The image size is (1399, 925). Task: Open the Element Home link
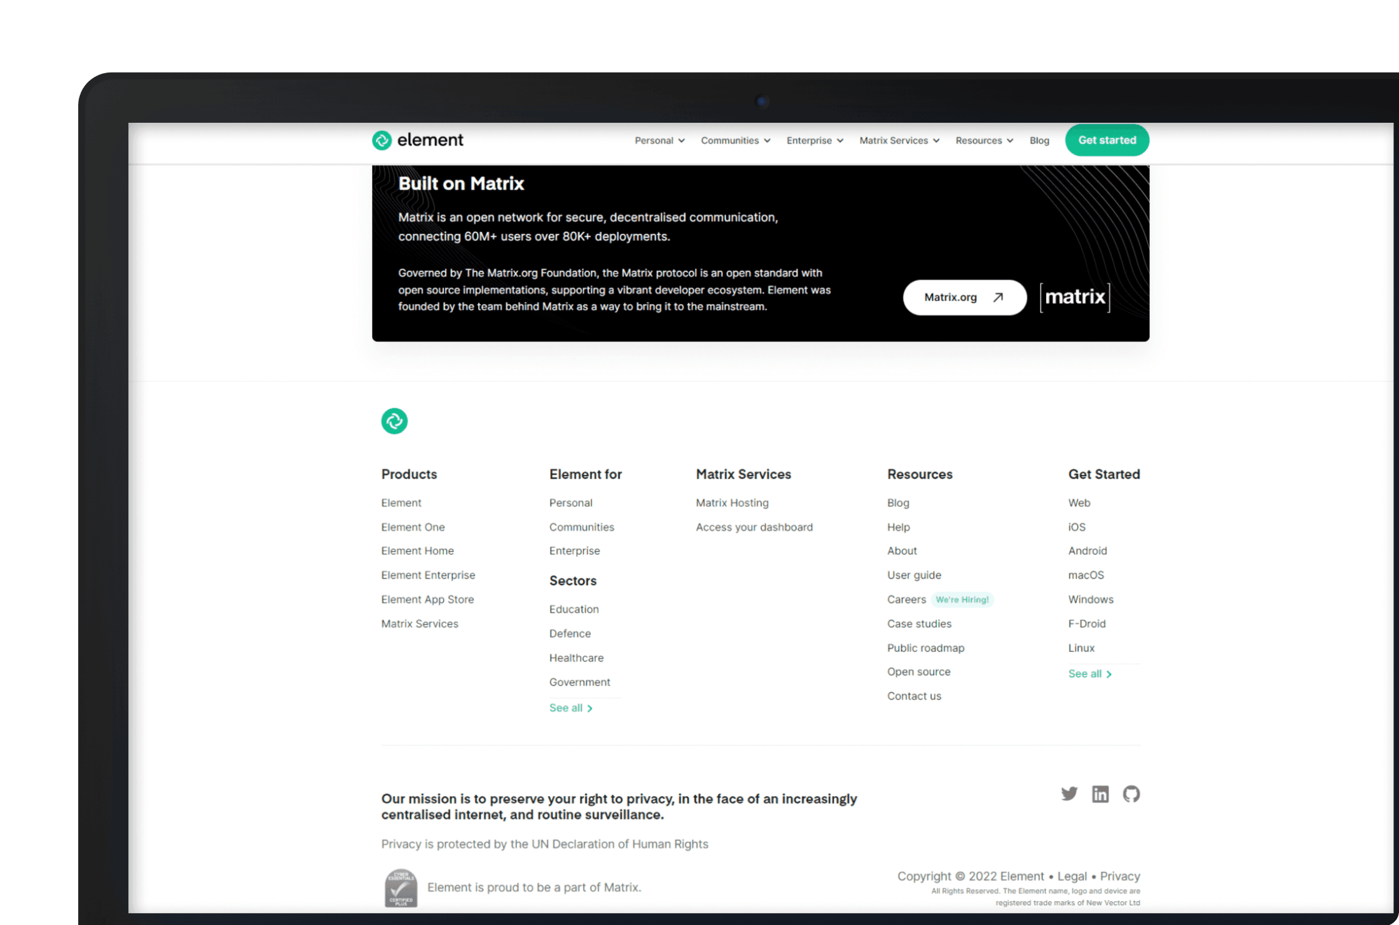(417, 551)
